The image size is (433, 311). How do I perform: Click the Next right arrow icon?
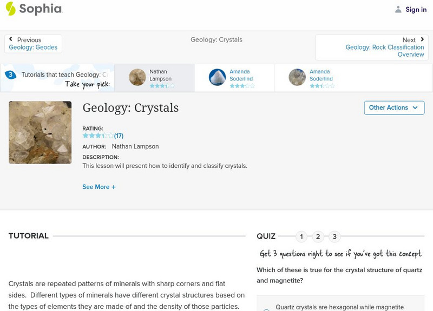click(x=422, y=39)
